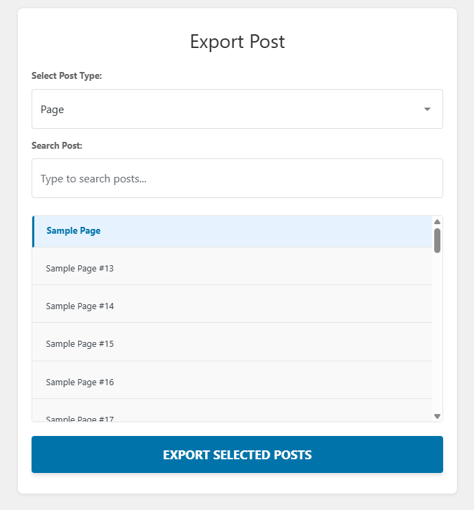Pick the 'Sample Page #15' list item
Image resolution: width=474 pixels, height=510 pixels.
(x=80, y=343)
